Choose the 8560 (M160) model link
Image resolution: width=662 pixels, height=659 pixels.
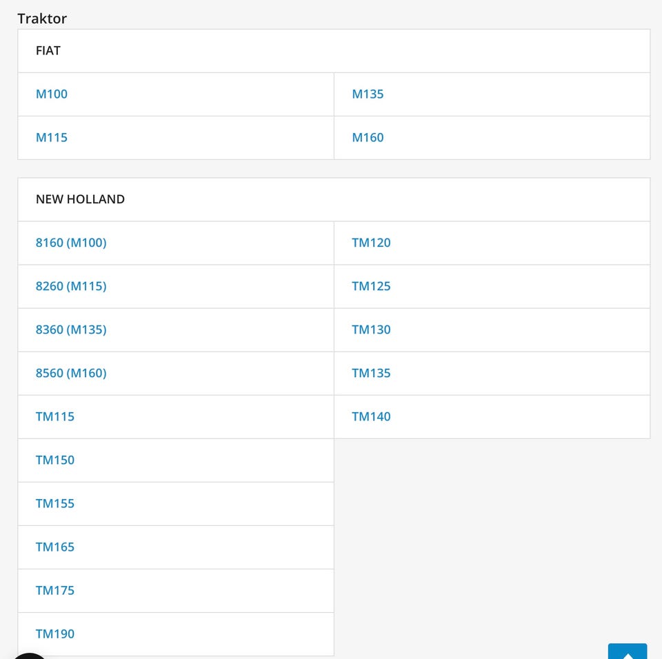tap(71, 373)
